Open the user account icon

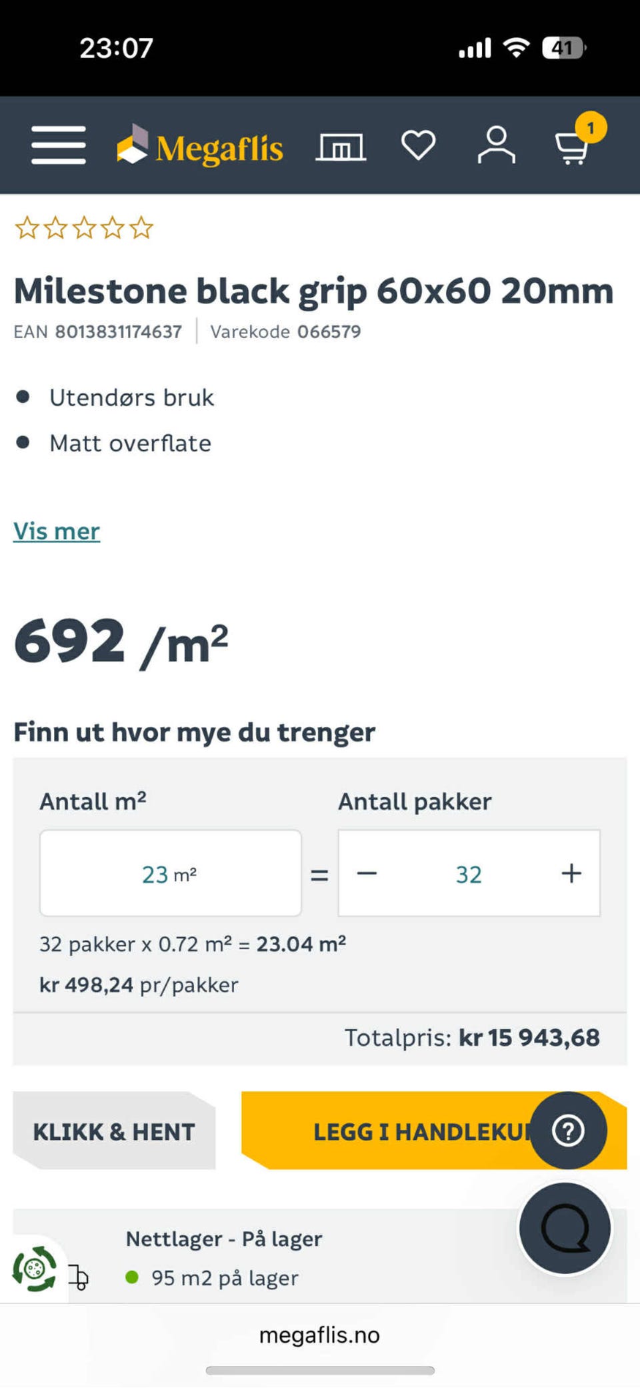pyautogui.click(x=496, y=145)
